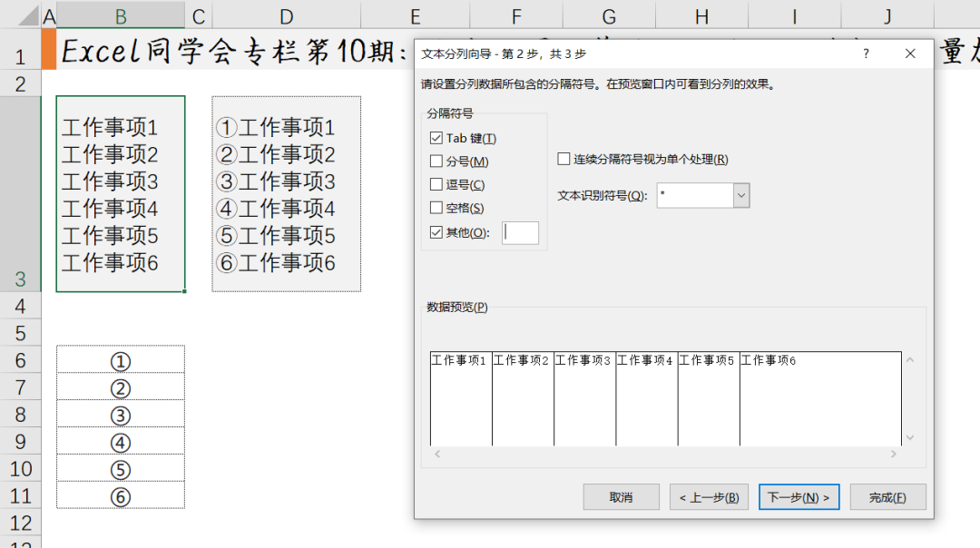Click the preview scroll-down arrow
980x548 pixels.
coord(911,437)
